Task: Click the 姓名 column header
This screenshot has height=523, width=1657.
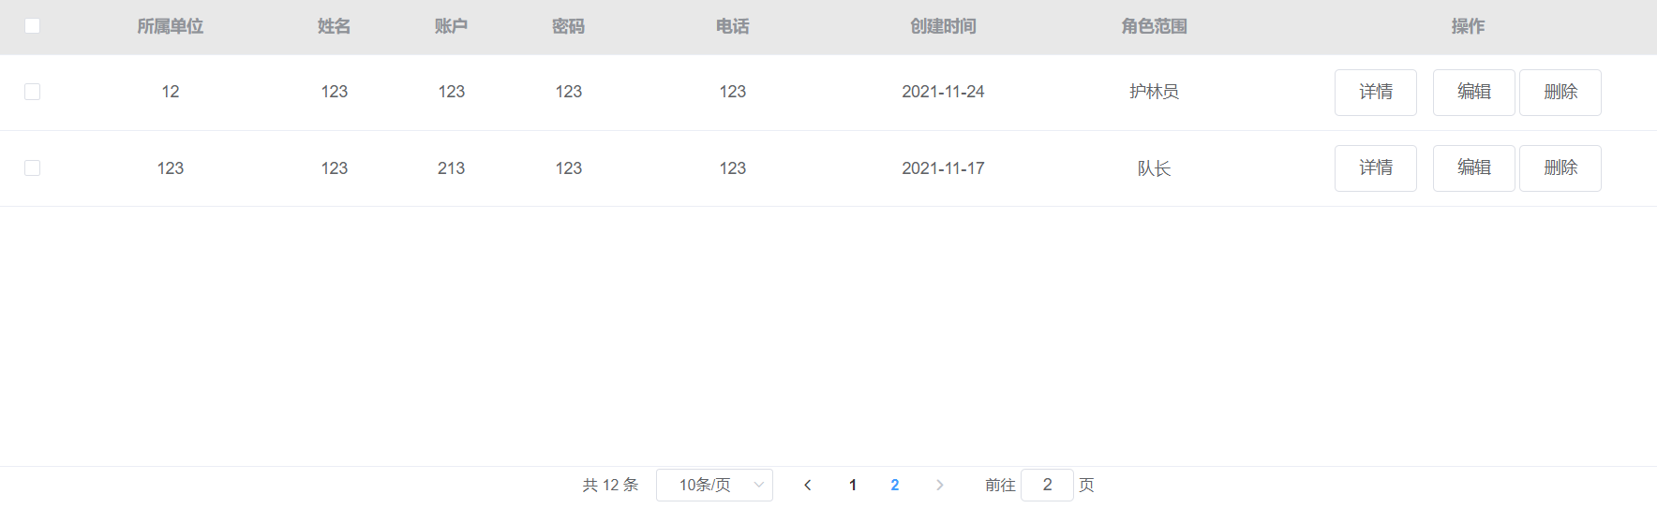Action: (x=334, y=26)
